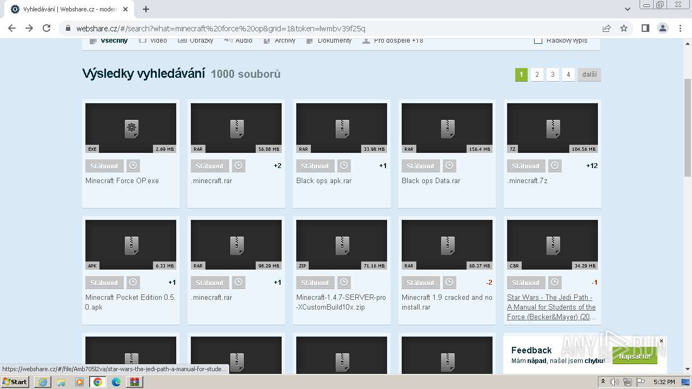Click the Chrome taskbar icon
Image resolution: width=692 pixels, height=389 pixels.
[x=97, y=381]
